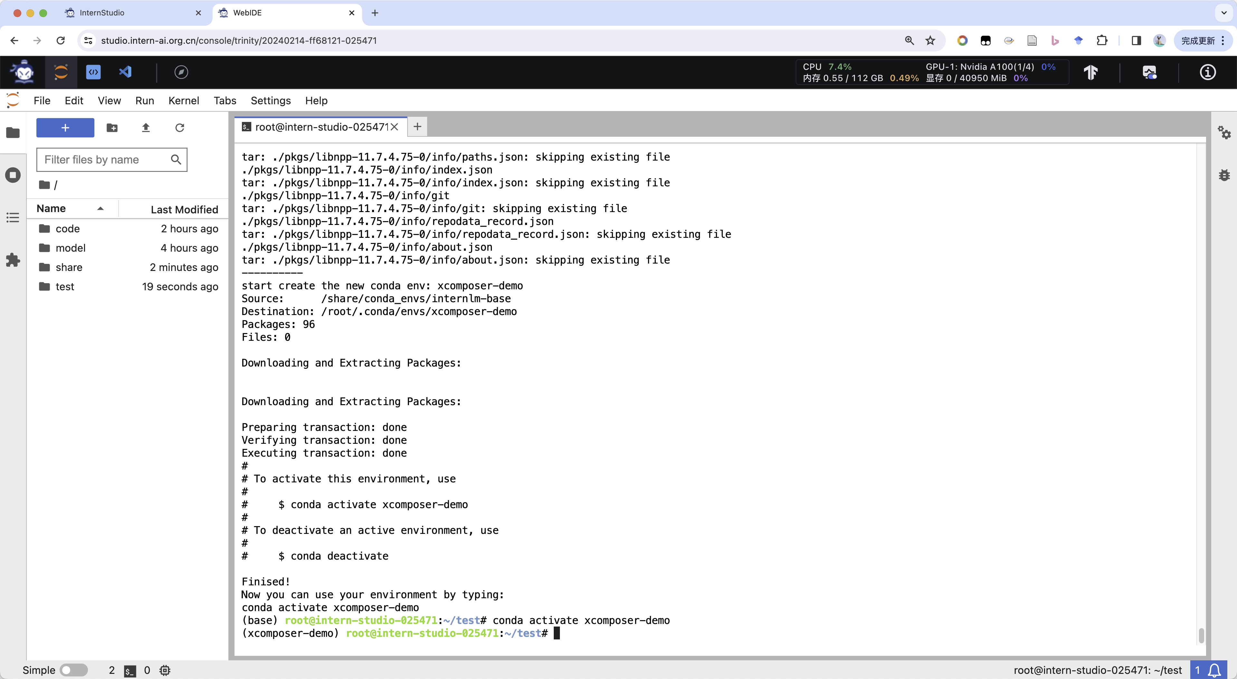The height and width of the screenshot is (679, 1237).
Task: Add a new tab beside terminal
Action: (417, 127)
